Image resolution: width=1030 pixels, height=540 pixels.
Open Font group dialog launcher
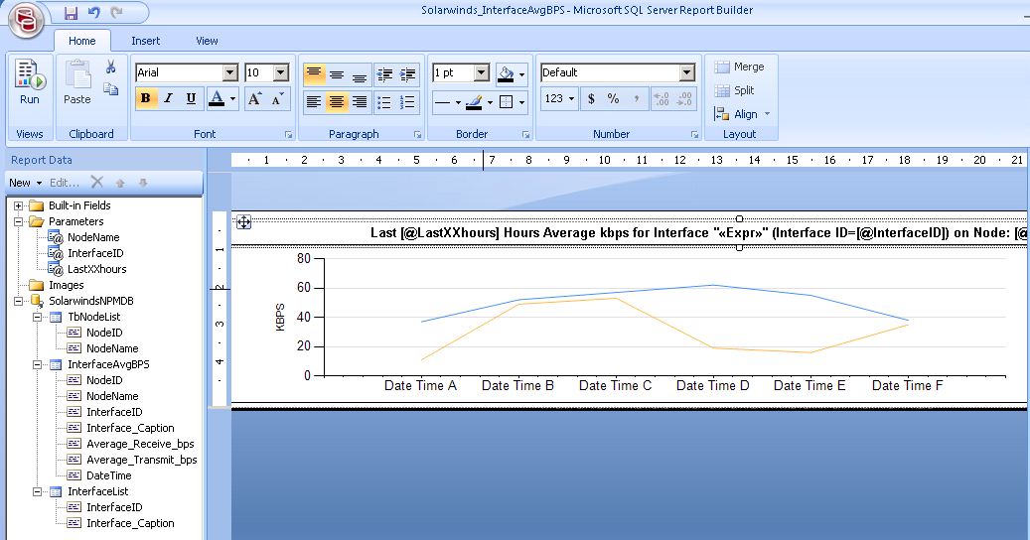coord(288,135)
